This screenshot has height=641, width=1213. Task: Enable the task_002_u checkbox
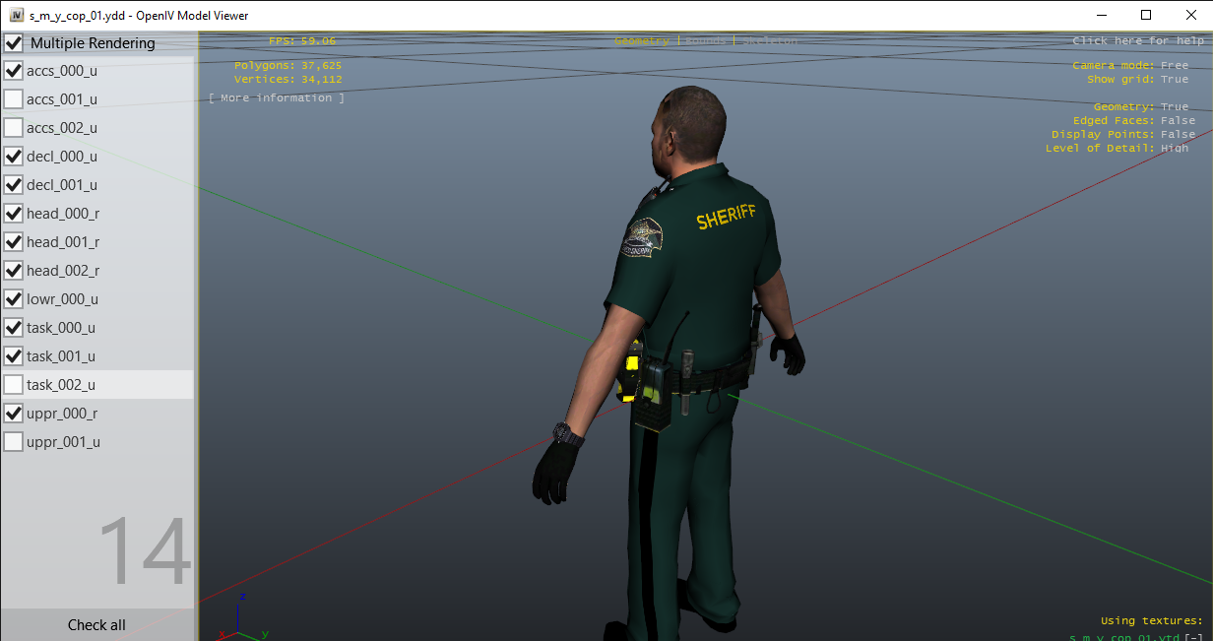pyautogui.click(x=14, y=385)
